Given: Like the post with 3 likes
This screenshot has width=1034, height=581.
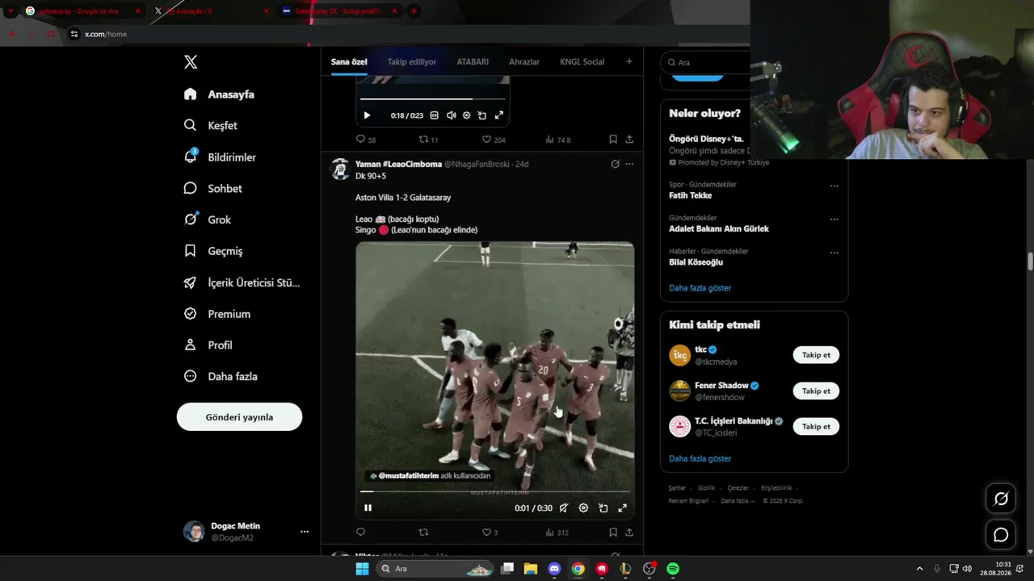Looking at the screenshot, I should [x=490, y=532].
